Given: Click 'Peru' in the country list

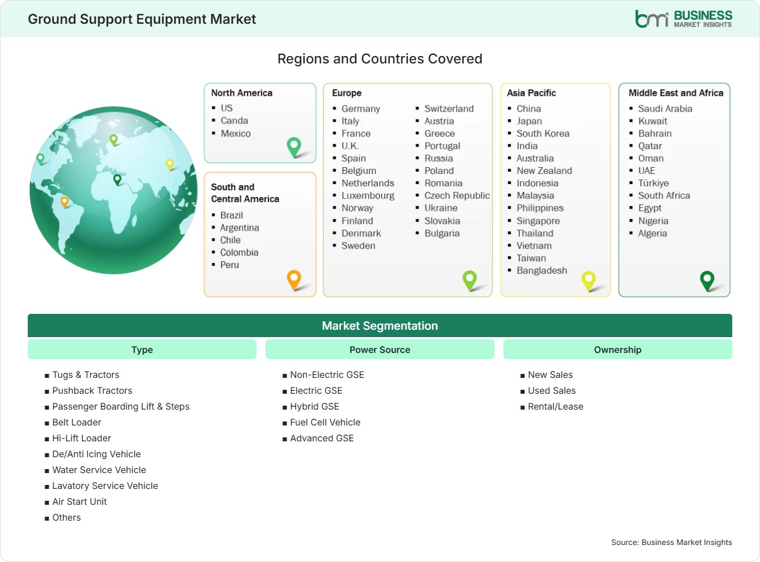Looking at the screenshot, I should pyautogui.click(x=229, y=265).
